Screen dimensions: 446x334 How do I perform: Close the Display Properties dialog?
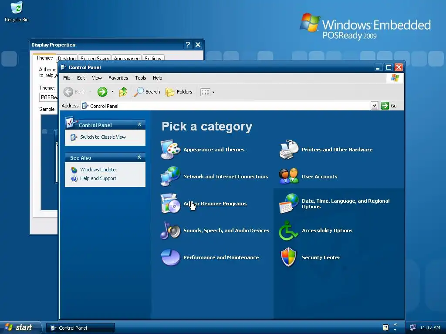coord(198,45)
